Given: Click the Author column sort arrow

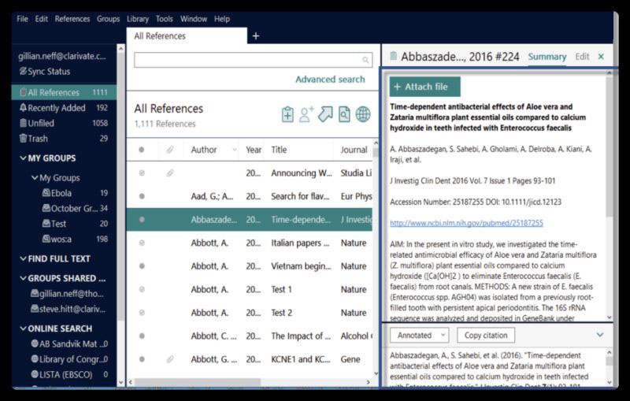Looking at the screenshot, I should pos(234,150).
